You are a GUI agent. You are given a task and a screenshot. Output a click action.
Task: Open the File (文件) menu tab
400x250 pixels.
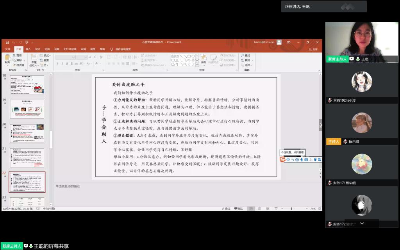tap(8, 49)
